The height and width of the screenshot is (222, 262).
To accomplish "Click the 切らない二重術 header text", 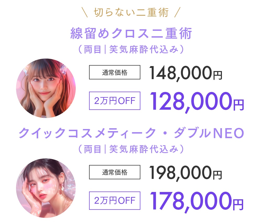I will pos(131,13).
